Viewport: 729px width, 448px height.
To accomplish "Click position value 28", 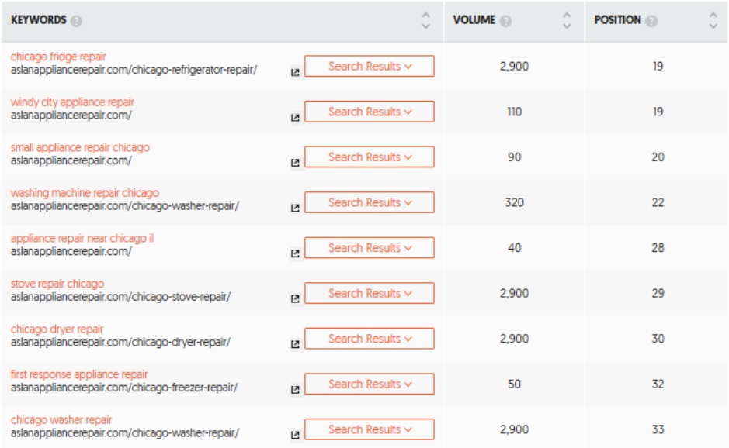I will [658, 248].
